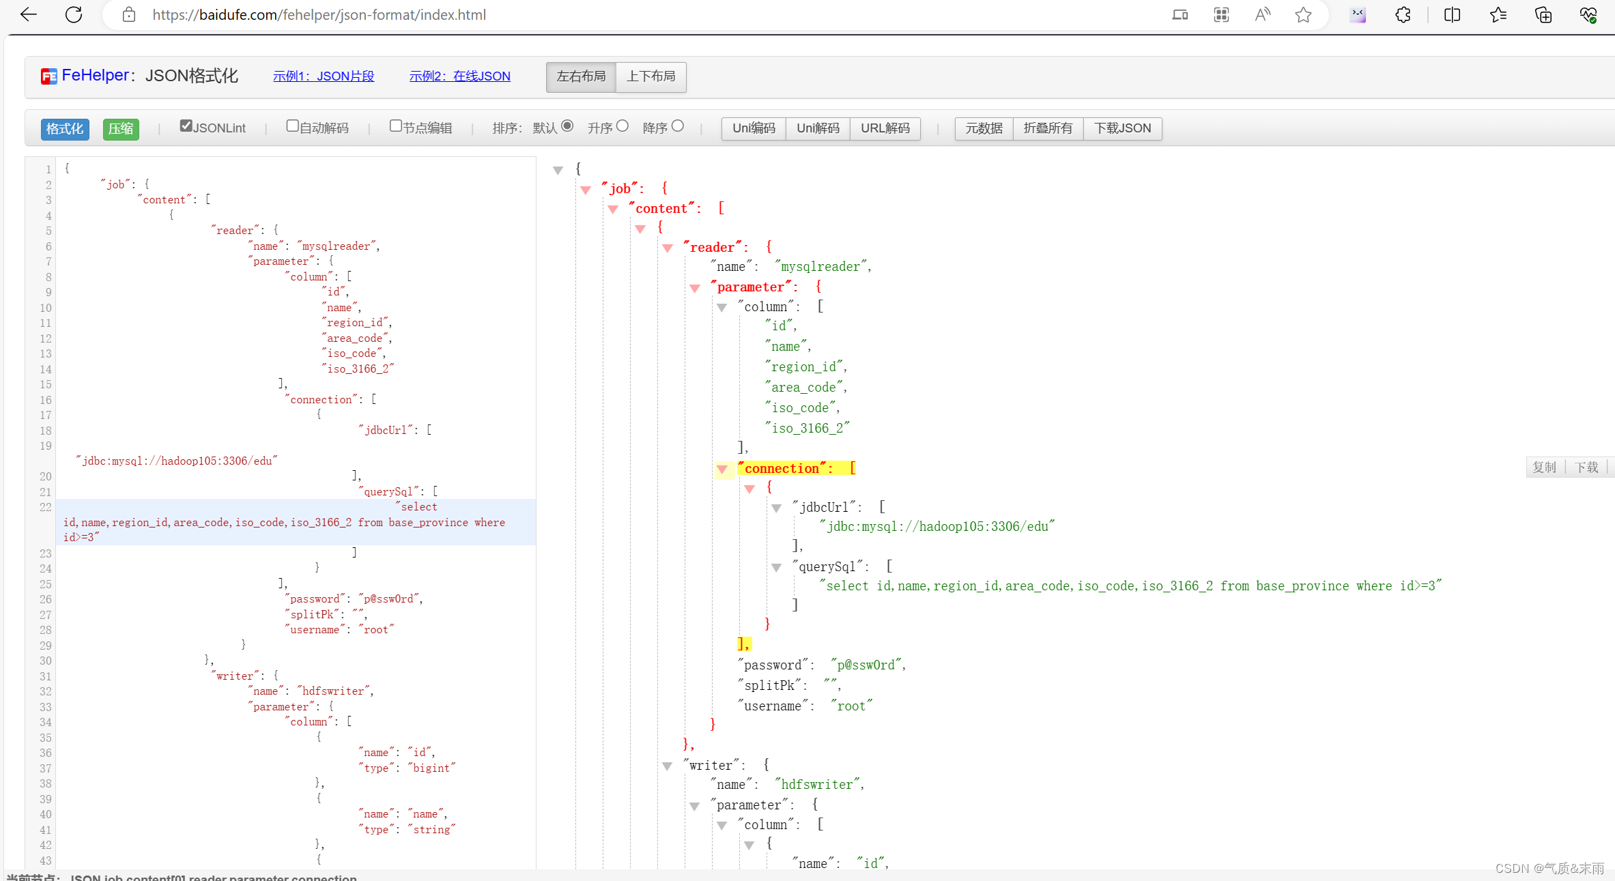This screenshot has width=1615, height=881.
Task: Activate the Read aloud icon
Action: (x=1262, y=14)
